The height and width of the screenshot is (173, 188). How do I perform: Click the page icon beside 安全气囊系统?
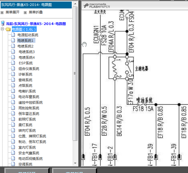[13, 153]
